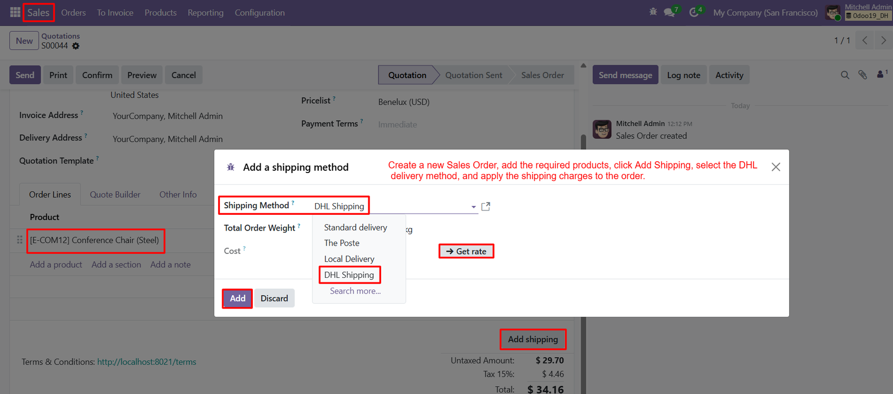893x394 pixels.
Task: Open the Orders menu
Action: click(x=74, y=12)
